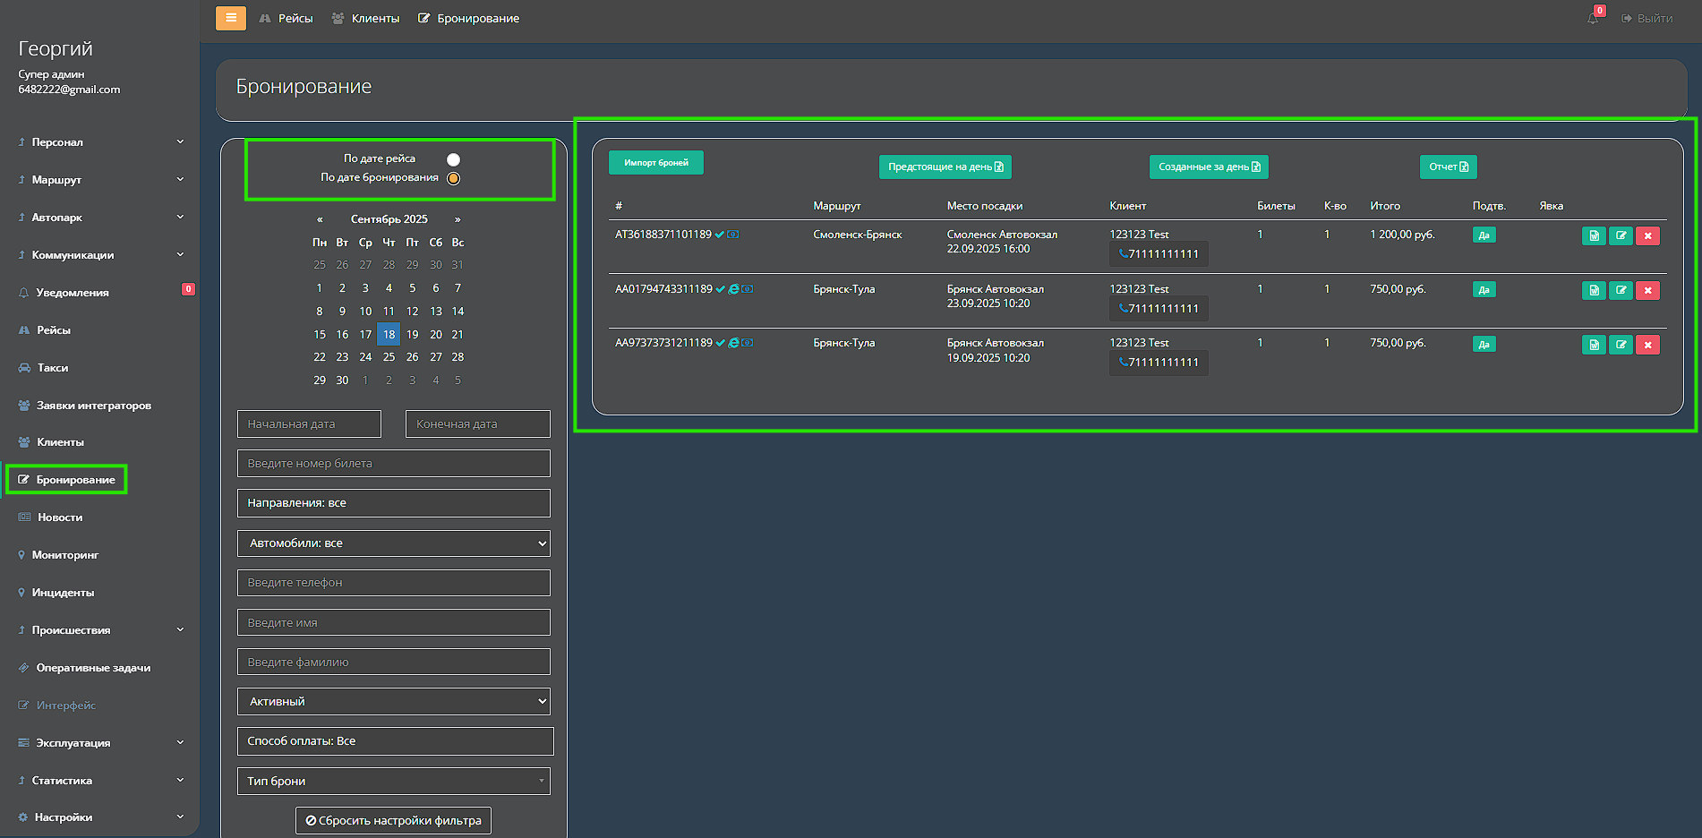
Task: Select the 'По дате рейса' radio button
Action: (x=453, y=159)
